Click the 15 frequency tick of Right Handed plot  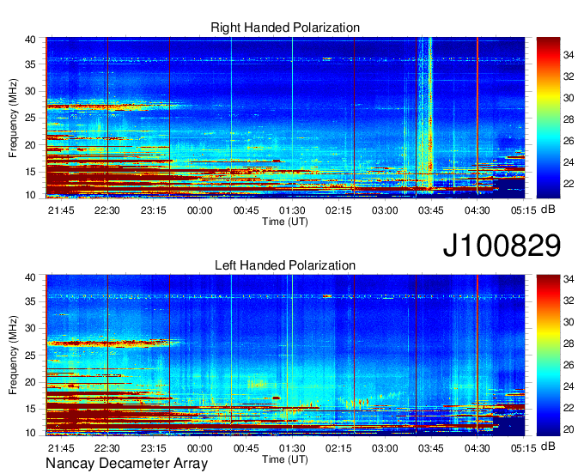(x=30, y=172)
